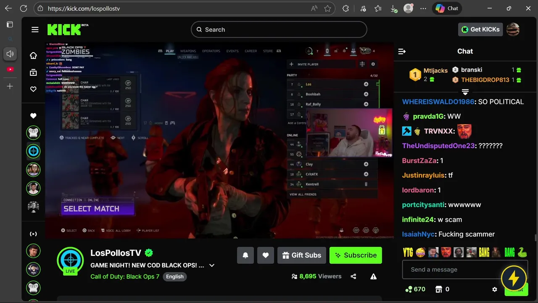The image size is (538, 303).
Task: Open the gorilla avatar channel at top of followed list
Action: (x=33, y=133)
